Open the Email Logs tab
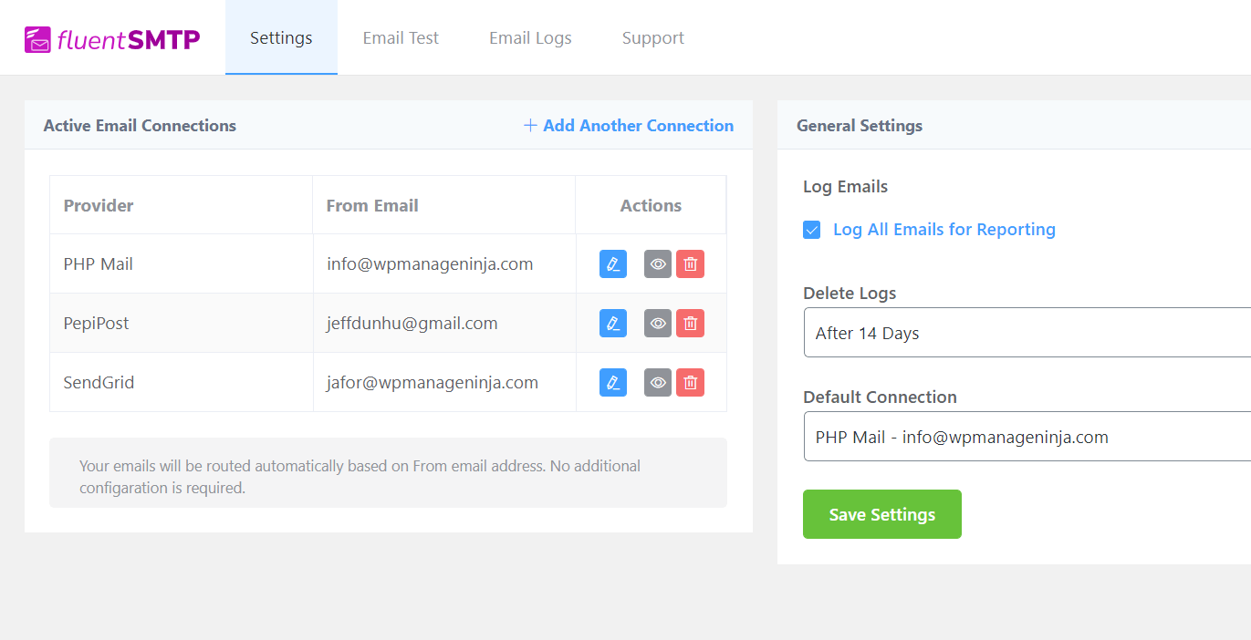 pos(530,37)
